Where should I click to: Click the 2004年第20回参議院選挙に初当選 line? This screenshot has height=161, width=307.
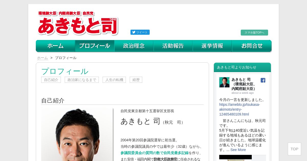tap(149, 140)
